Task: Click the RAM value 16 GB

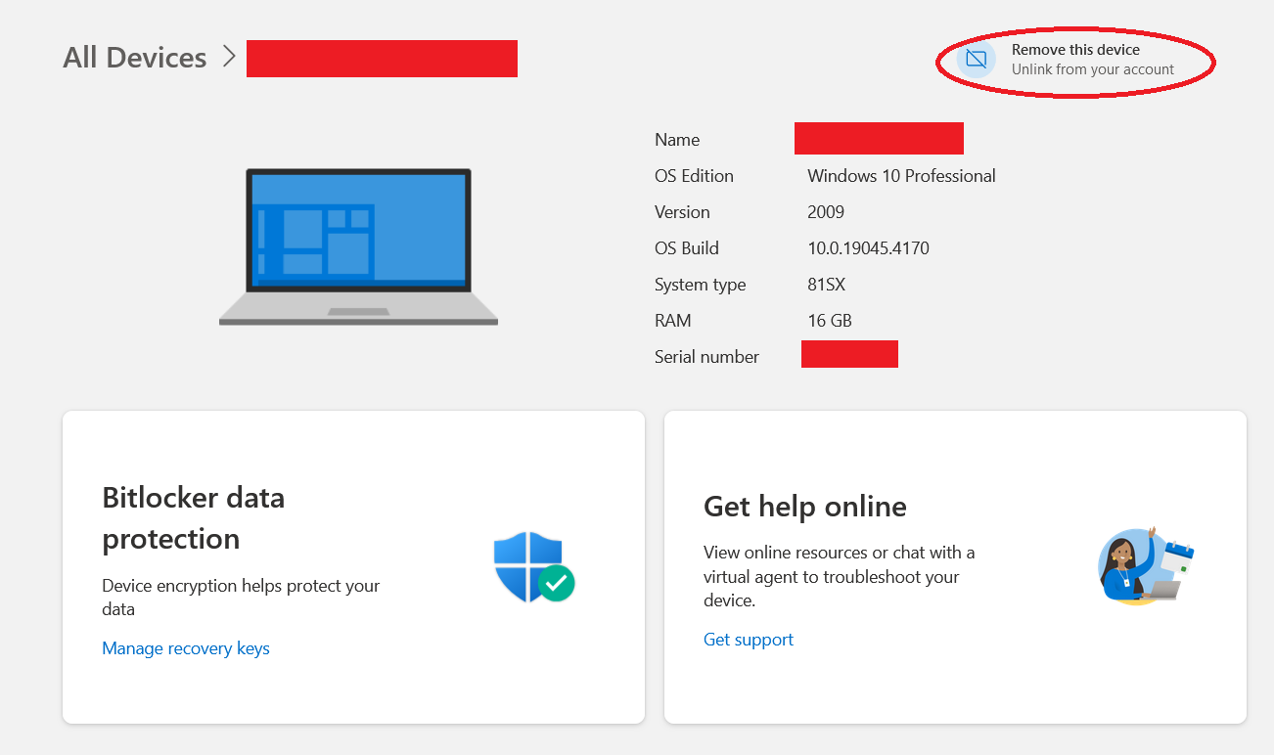Action: coord(829,321)
